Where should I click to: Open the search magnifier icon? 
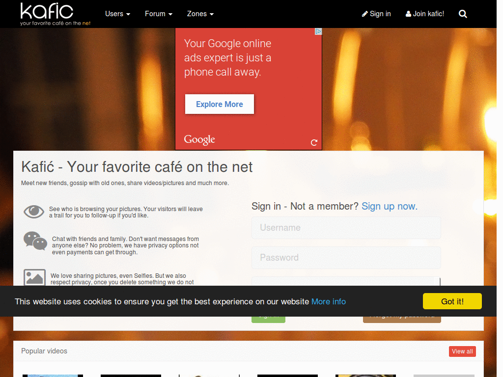(463, 14)
